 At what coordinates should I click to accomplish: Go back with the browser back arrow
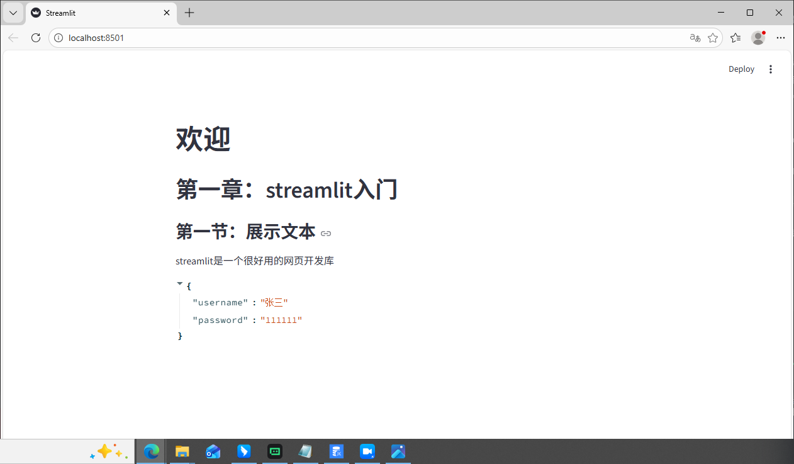[13, 38]
